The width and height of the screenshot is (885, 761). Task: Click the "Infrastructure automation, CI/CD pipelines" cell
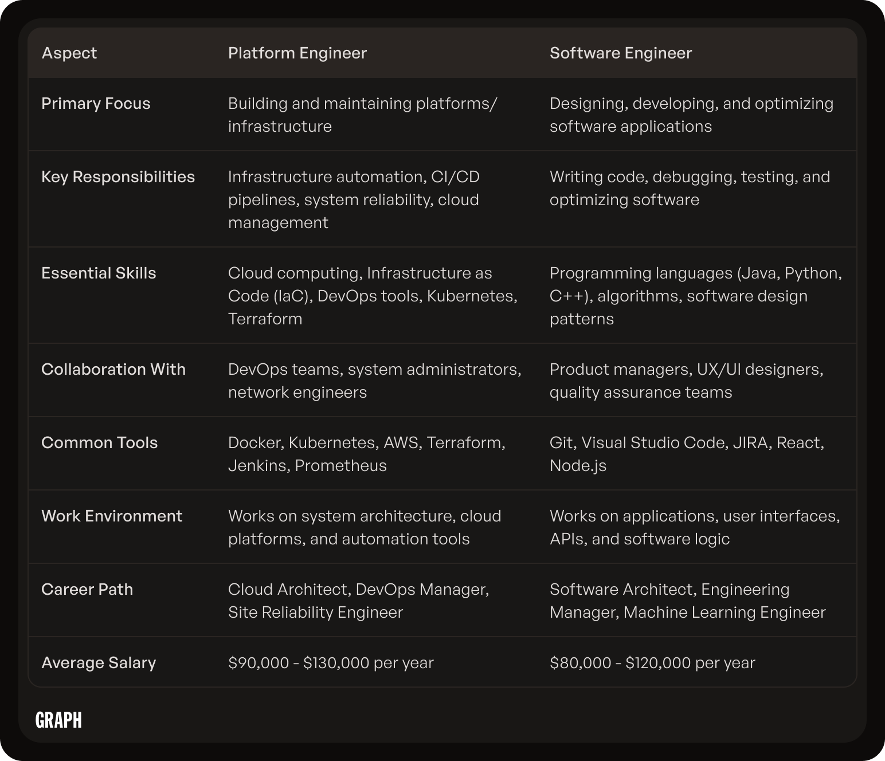[x=354, y=199]
